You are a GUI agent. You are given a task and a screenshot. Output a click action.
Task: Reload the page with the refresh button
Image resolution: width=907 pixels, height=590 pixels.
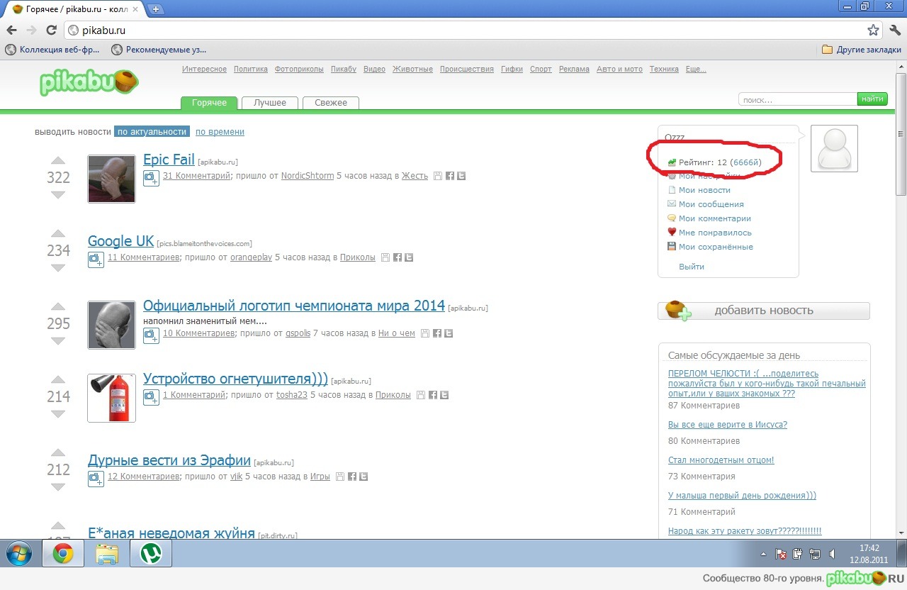point(51,30)
